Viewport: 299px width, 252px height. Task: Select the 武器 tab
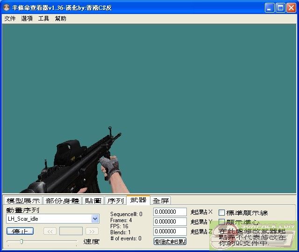tap(138, 200)
